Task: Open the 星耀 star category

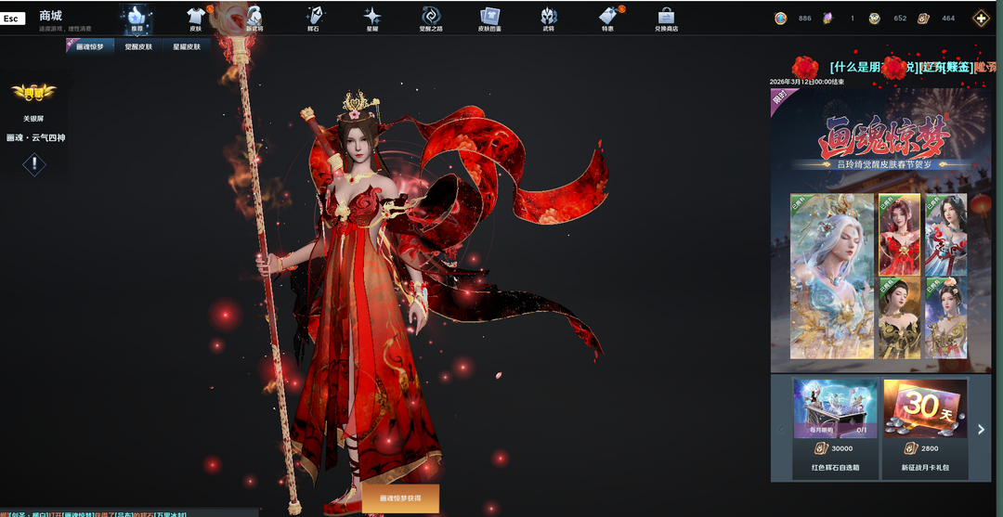Action: point(371,18)
